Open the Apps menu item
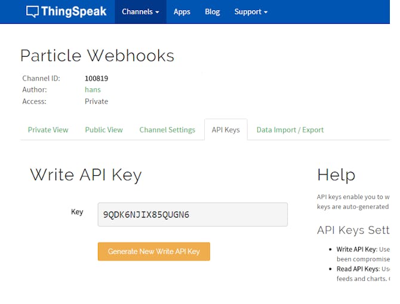Viewport: 400px width, 304px height. pos(182,12)
